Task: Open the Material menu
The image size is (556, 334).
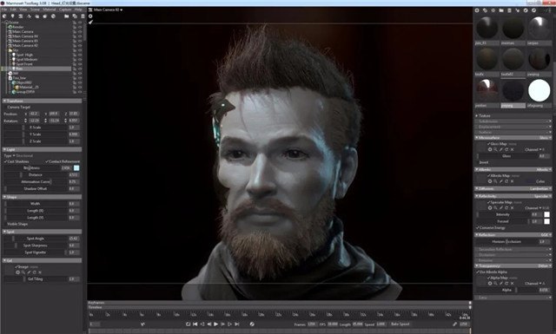Action: click(x=50, y=10)
